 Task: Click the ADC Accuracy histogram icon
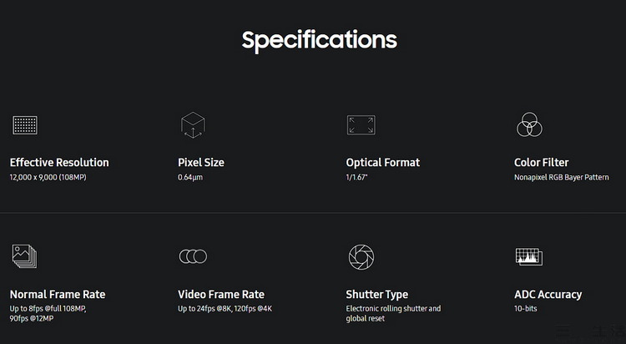(529, 256)
